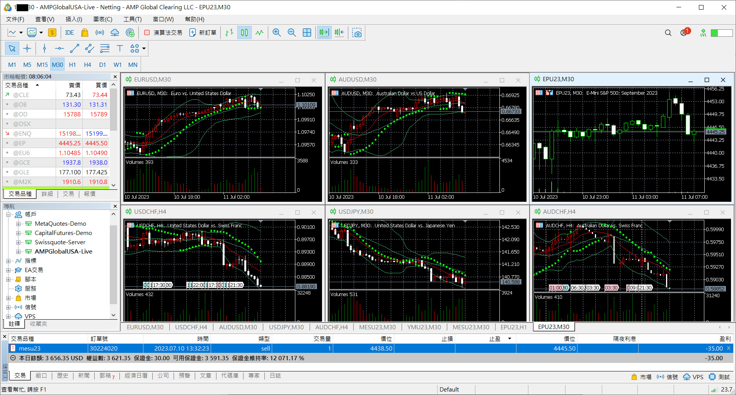Close mesu23 position with the X
Image resolution: width=736 pixels, height=395 pixels.
[729, 348]
